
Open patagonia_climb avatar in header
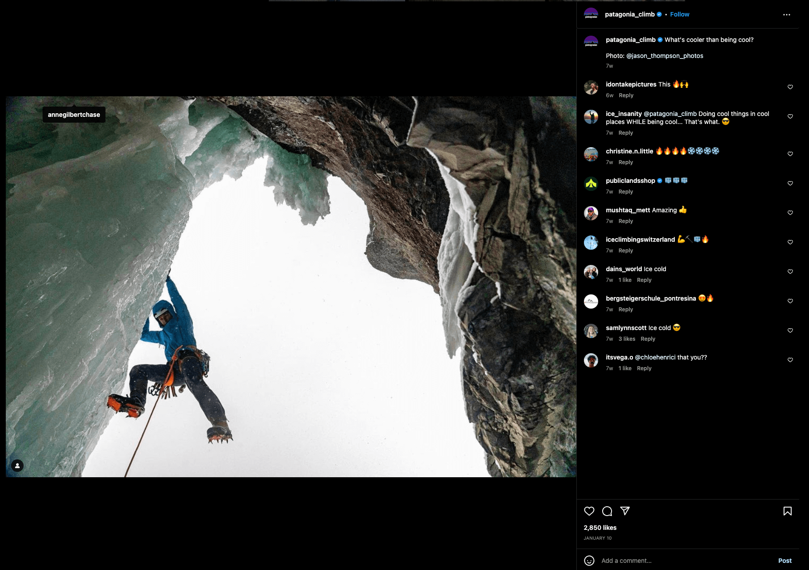591,14
